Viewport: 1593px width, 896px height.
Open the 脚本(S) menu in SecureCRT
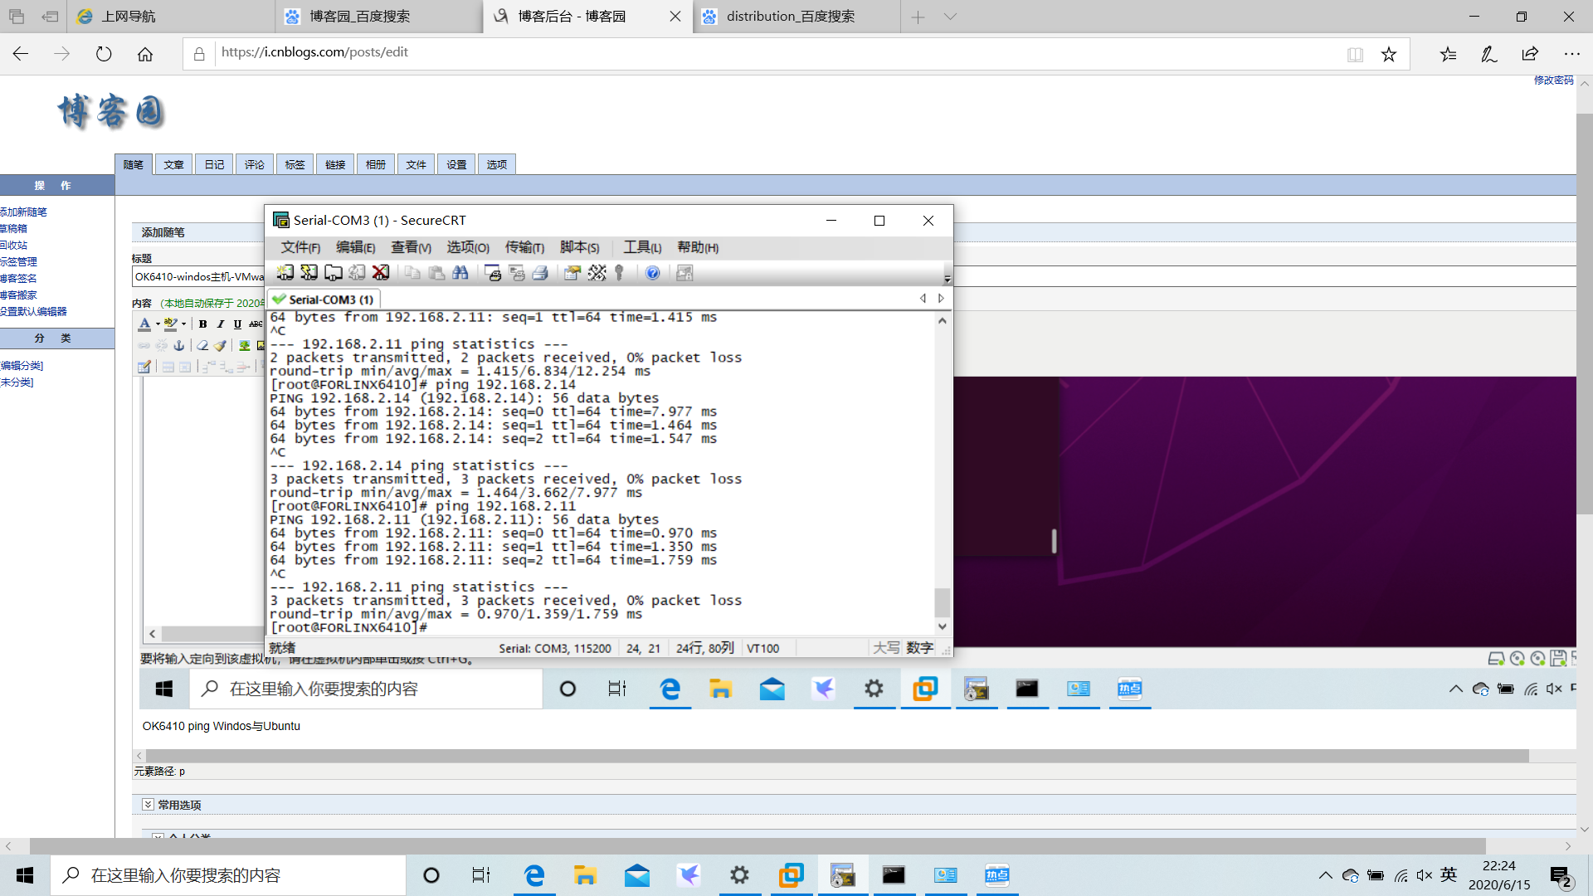pyautogui.click(x=579, y=247)
